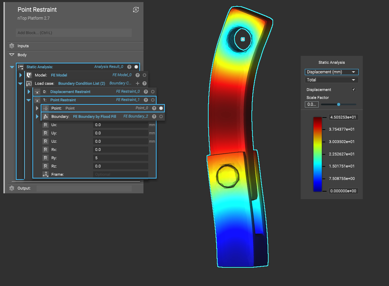Click the Boundary Condition List (2) link
Screen dimensions: 389x286
point(82,83)
